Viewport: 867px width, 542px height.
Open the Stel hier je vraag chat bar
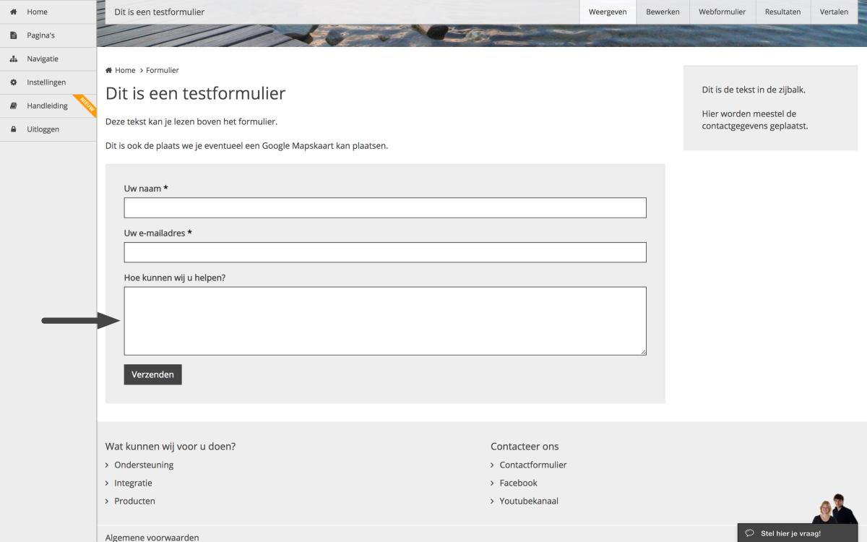797,533
